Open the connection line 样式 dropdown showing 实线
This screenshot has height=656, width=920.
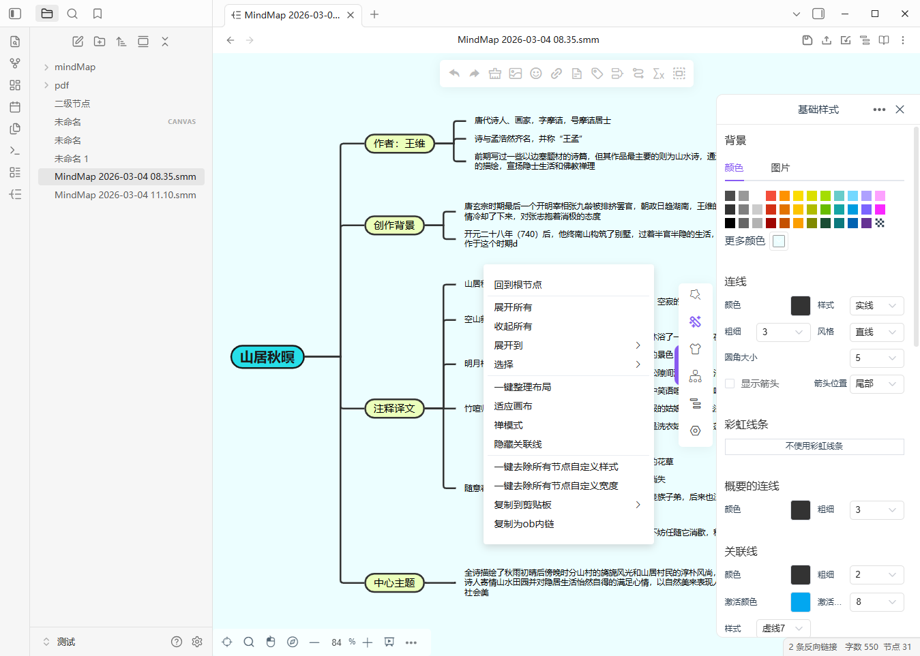pos(876,306)
